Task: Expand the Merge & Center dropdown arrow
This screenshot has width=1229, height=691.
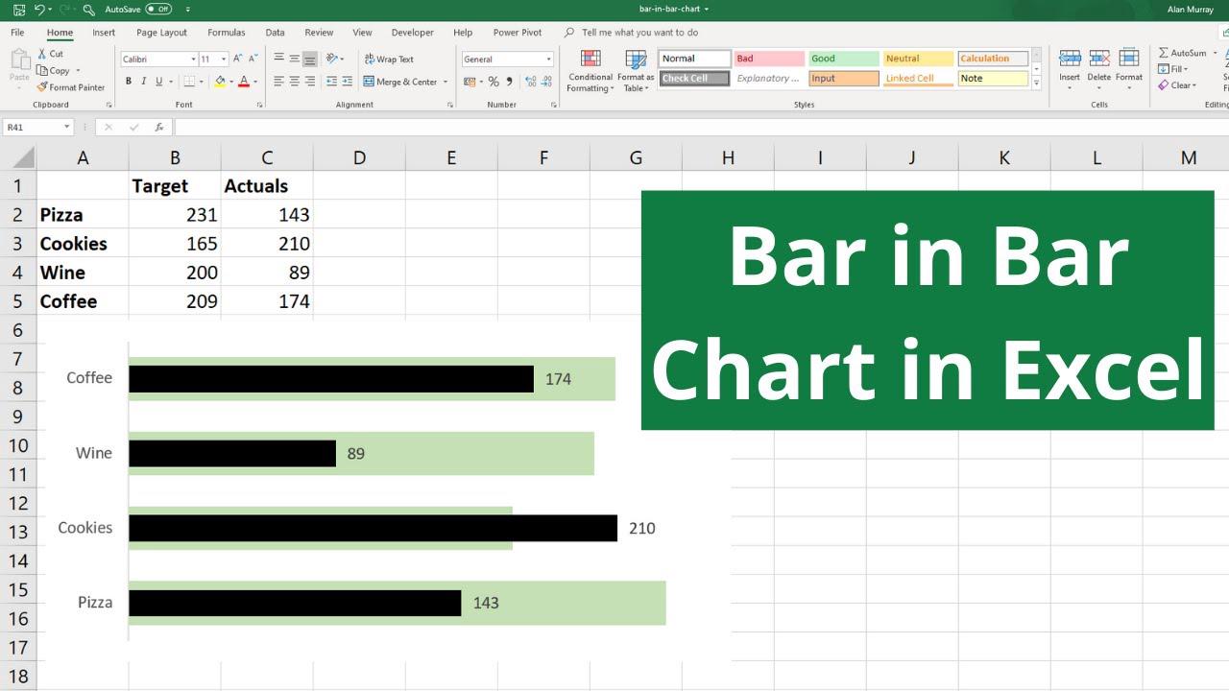Action: (446, 82)
